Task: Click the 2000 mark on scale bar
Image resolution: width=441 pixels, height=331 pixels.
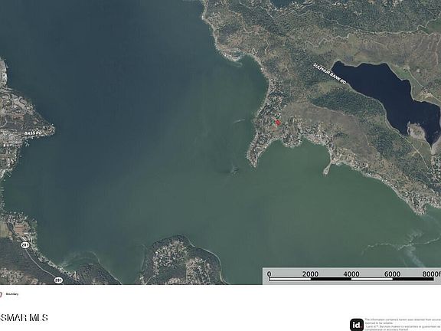Action: click(310, 274)
